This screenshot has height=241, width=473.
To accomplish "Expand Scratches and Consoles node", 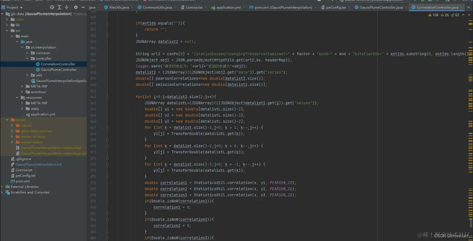I will [x=3, y=192].
